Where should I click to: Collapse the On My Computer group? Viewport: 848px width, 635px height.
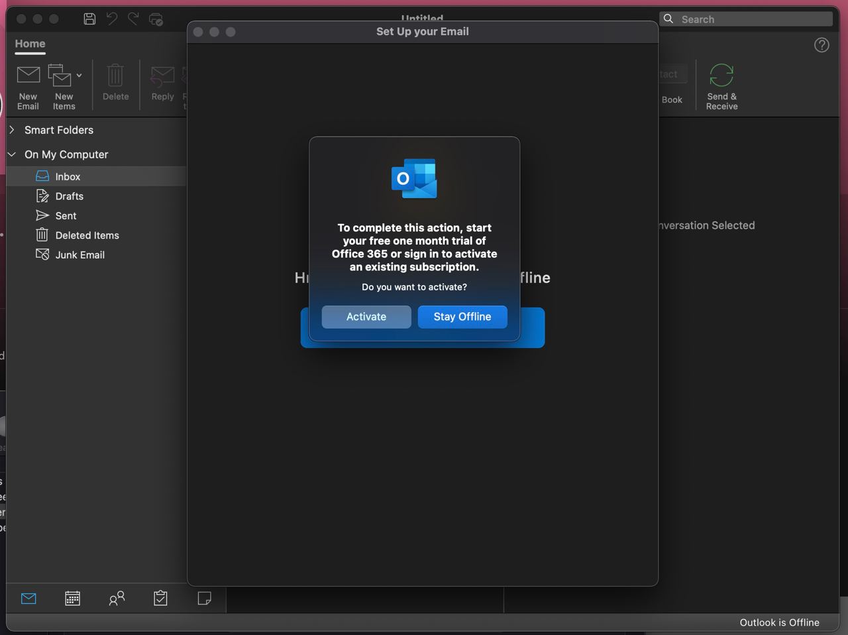[x=12, y=154]
